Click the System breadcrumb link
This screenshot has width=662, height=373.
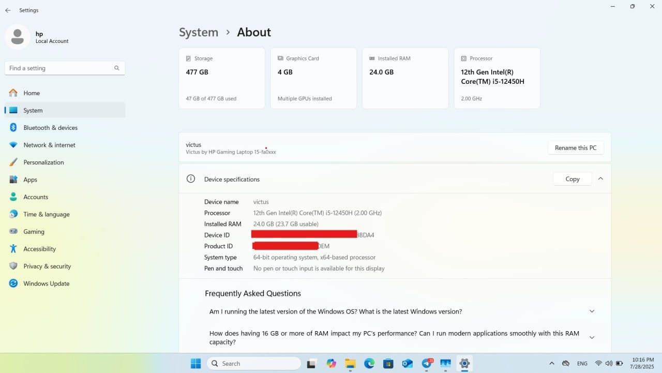pos(199,32)
